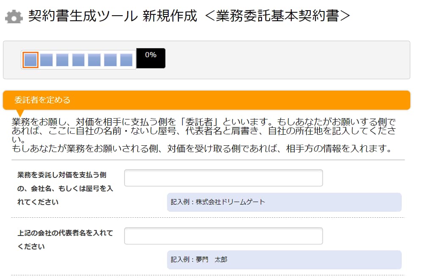Go to the fourth progress step square
The image size is (423, 280).
coord(78,60)
